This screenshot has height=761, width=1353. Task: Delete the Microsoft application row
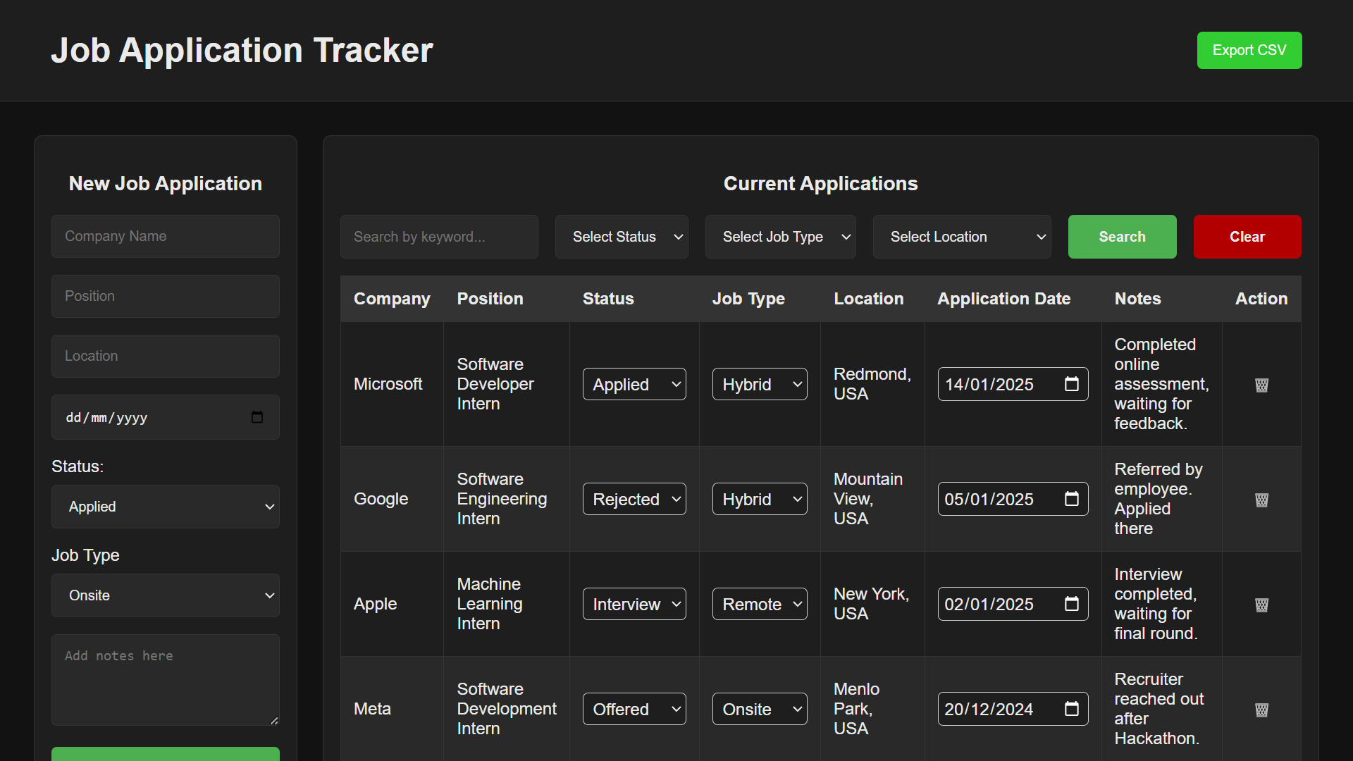click(x=1261, y=385)
